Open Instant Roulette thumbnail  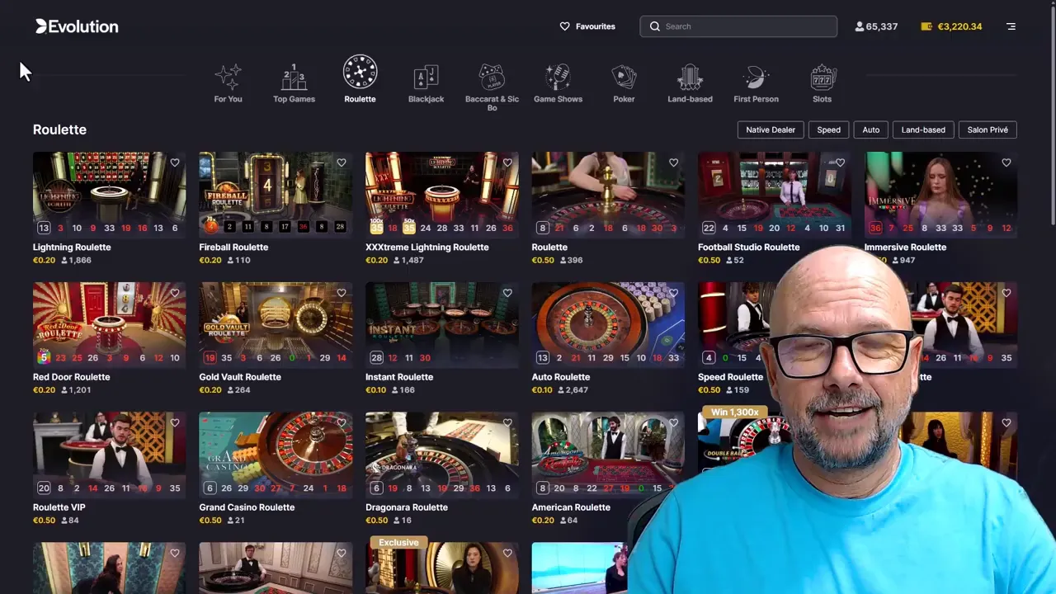[x=442, y=324]
